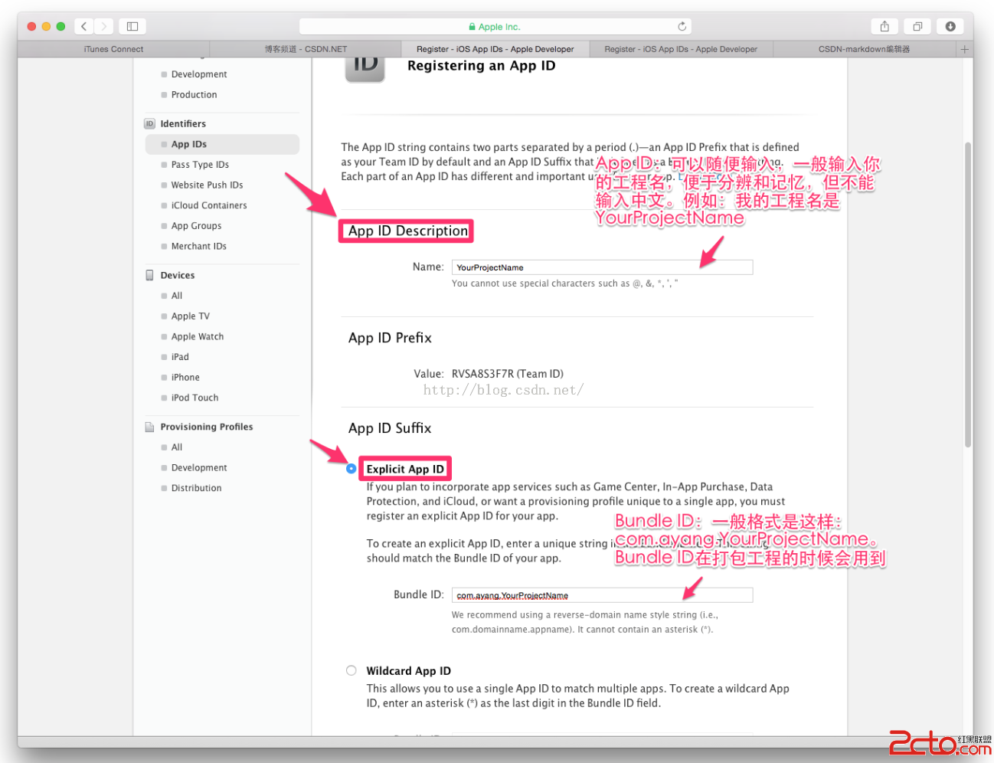
Task: Open the Downloads icon in the toolbar
Action: tap(950, 26)
